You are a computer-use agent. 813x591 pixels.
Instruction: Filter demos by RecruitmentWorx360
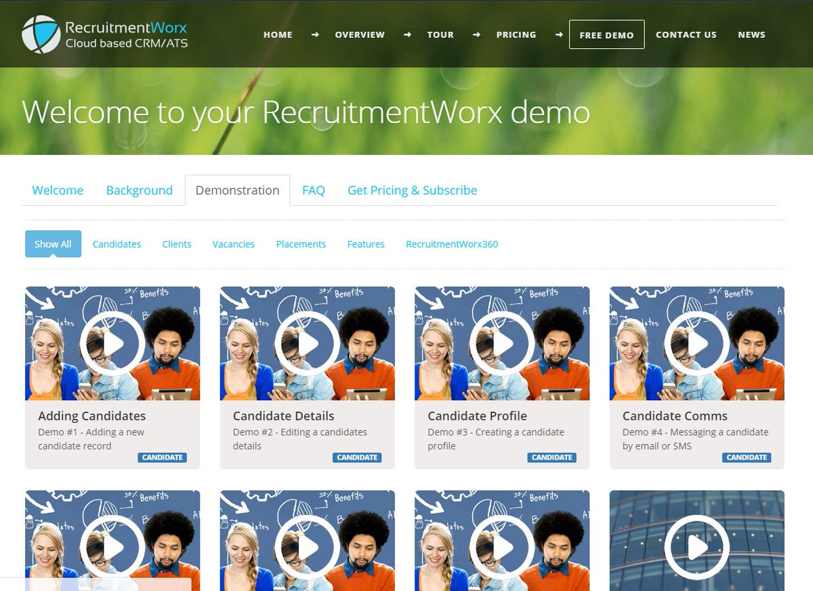pos(452,244)
